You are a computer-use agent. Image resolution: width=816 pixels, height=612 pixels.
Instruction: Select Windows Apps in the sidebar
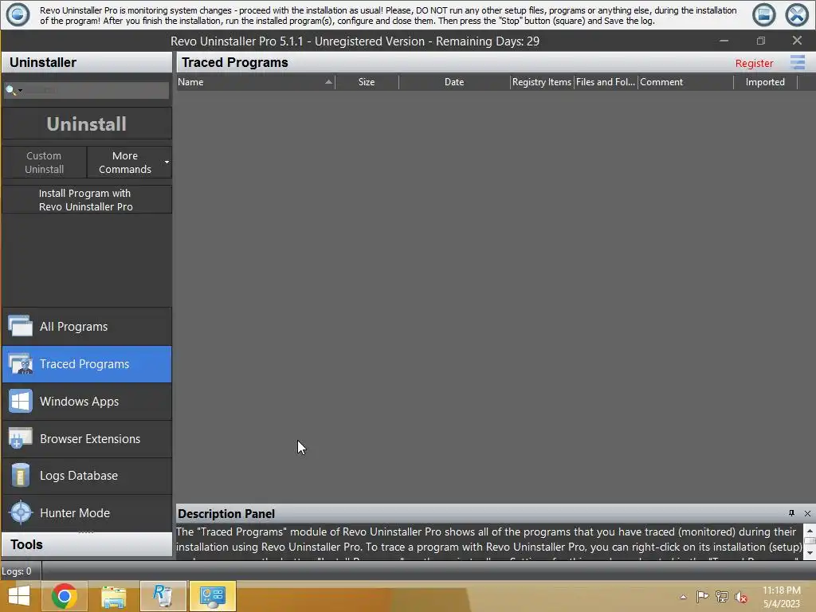tap(86, 402)
